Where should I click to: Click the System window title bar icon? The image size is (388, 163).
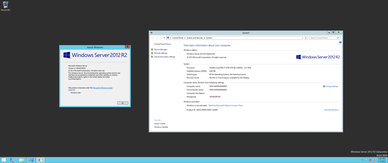151,33
